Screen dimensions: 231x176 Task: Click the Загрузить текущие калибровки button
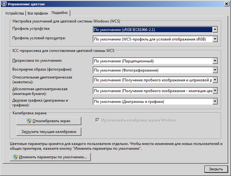(49, 132)
